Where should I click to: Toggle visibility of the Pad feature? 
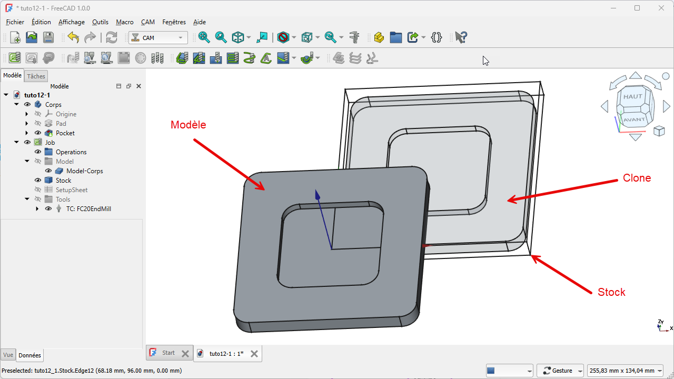click(x=38, y=124)
